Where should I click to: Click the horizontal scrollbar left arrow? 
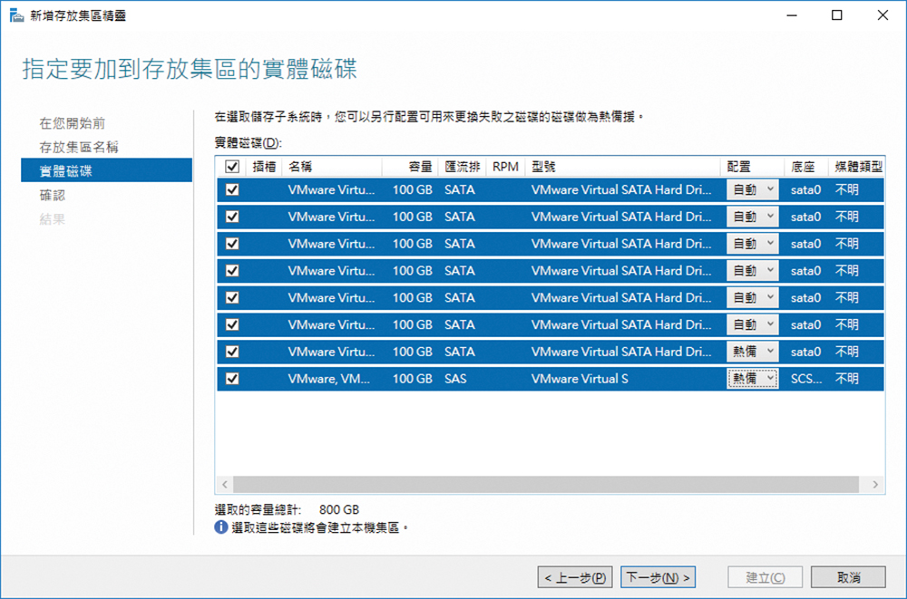(225, 485)
